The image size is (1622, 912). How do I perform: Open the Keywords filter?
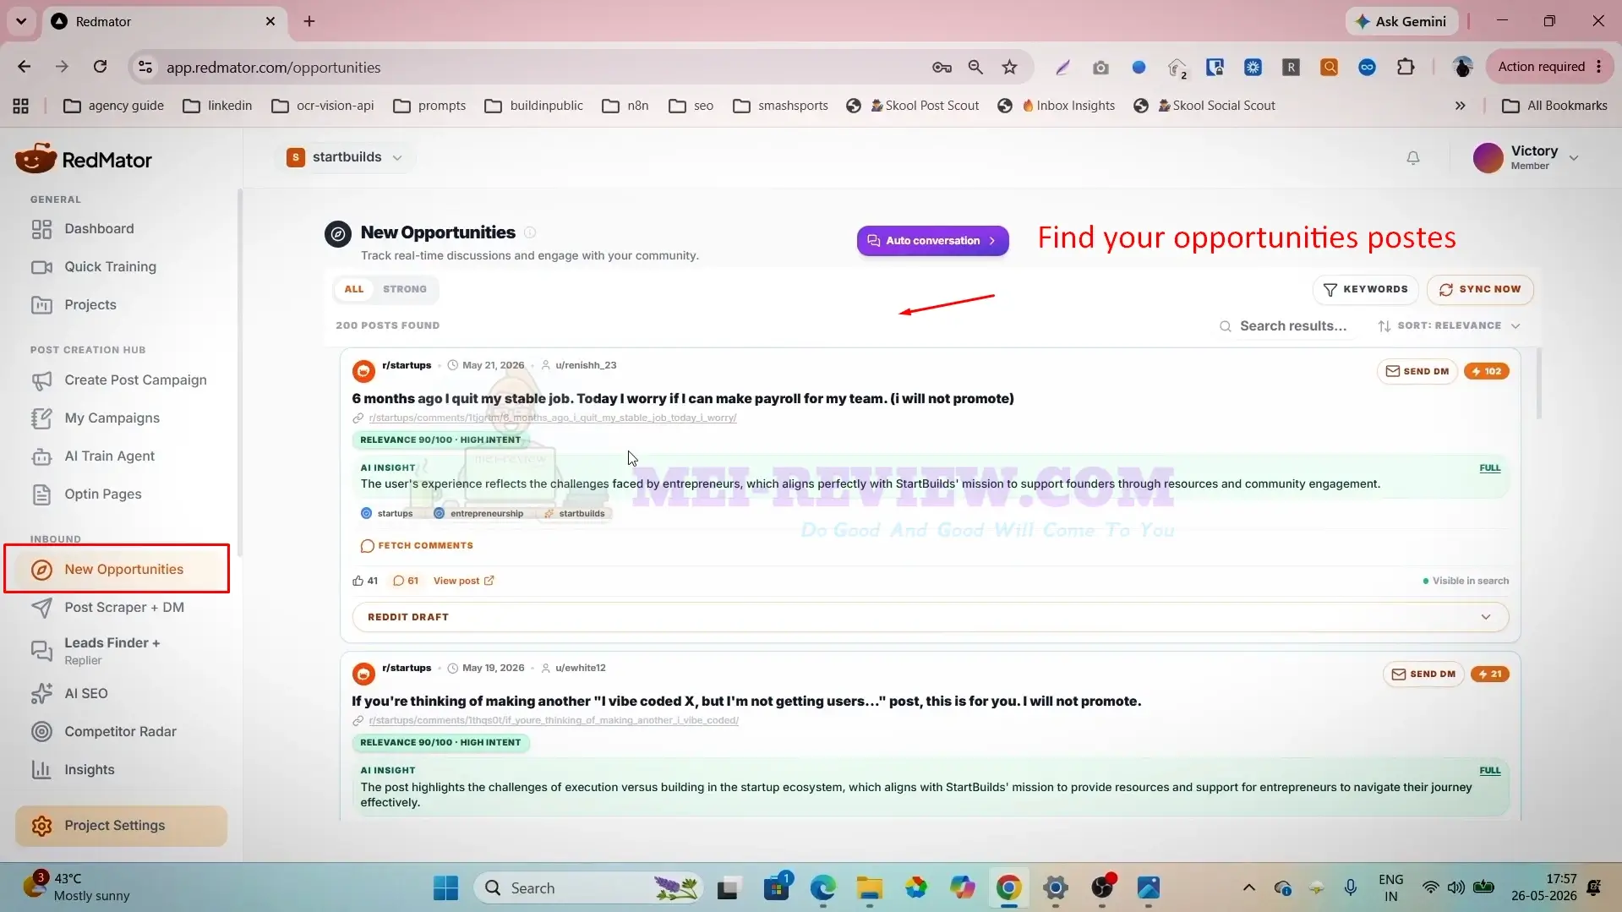(x=1366, y=289)
